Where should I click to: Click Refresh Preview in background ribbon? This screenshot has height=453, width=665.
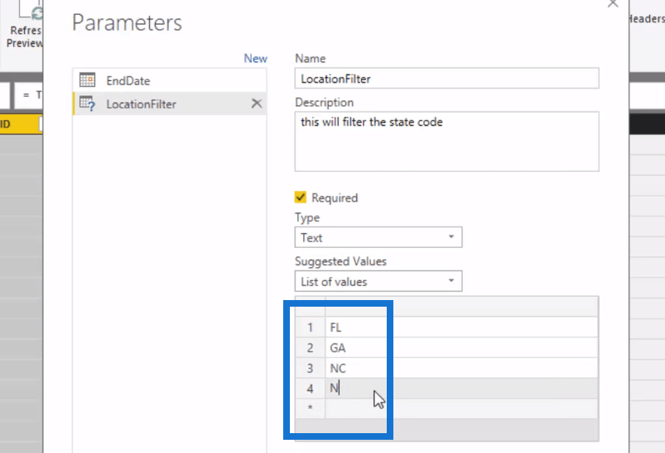(x=24, y=27)
